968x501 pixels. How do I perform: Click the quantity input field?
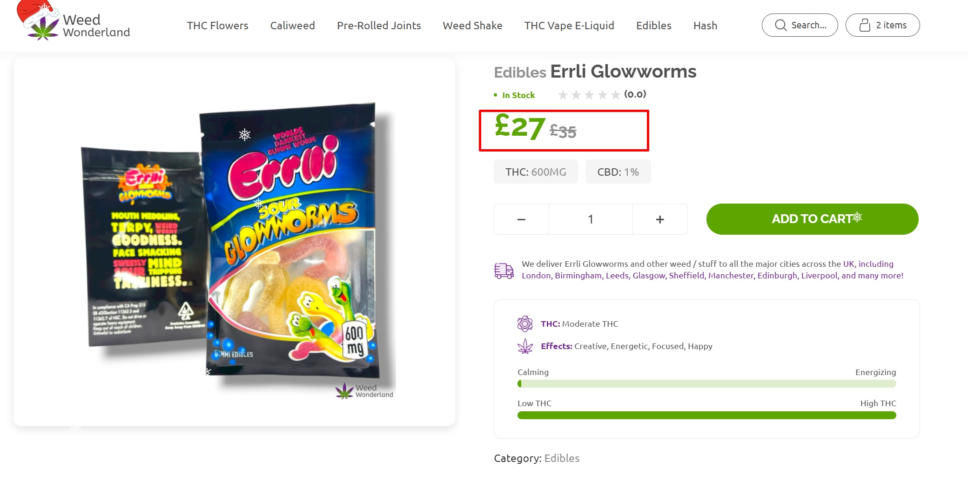point(591,219)
